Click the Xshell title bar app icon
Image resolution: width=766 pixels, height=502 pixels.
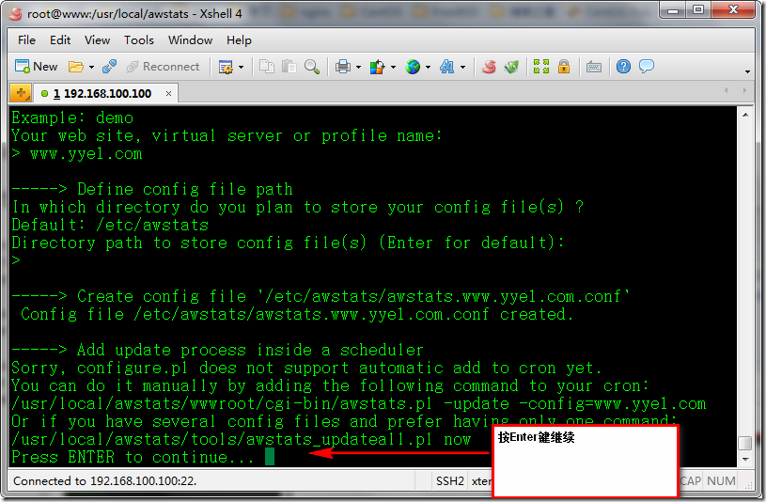pos(16,14)
